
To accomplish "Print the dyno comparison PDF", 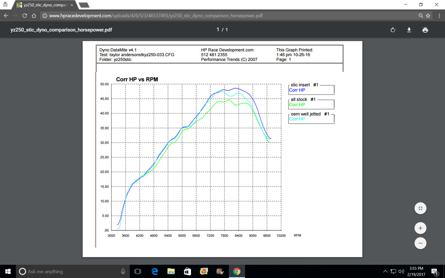I will tap(425, 30).
